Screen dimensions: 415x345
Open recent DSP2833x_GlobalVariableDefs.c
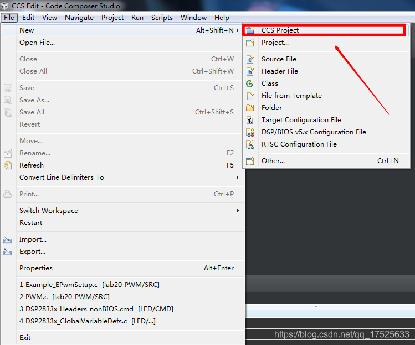point(123,321)
